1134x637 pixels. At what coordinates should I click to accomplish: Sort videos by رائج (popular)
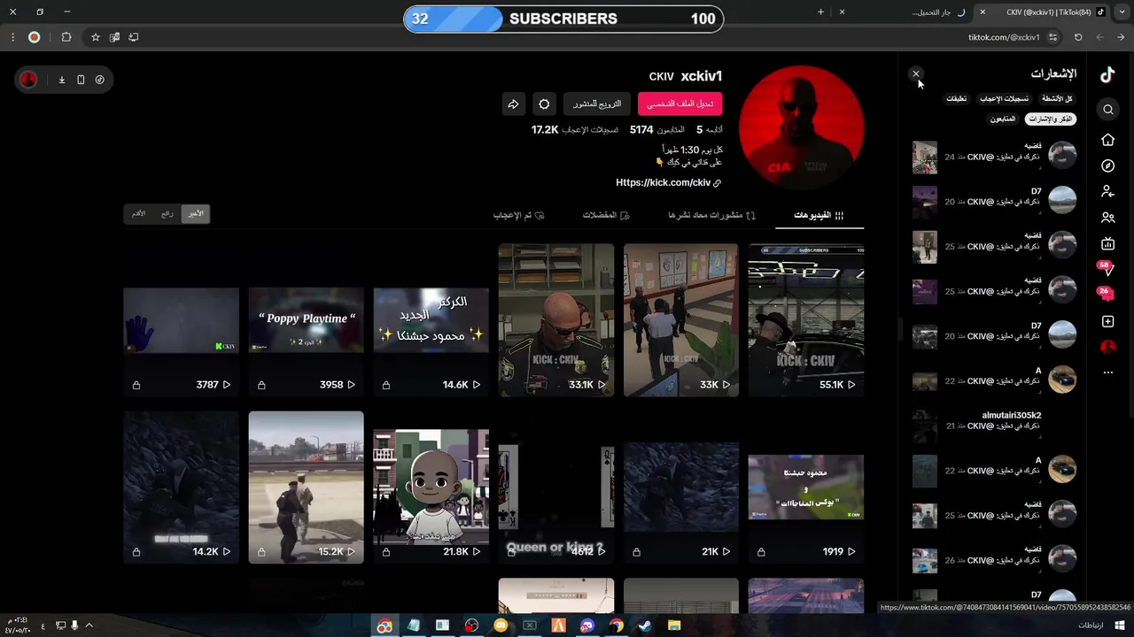(x=167, y=213)
